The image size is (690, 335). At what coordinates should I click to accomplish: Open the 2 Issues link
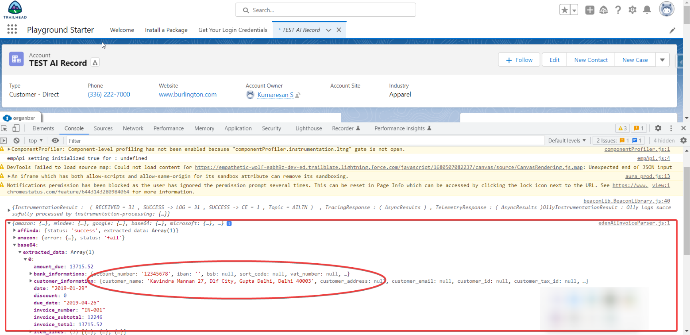coord(619,140)
